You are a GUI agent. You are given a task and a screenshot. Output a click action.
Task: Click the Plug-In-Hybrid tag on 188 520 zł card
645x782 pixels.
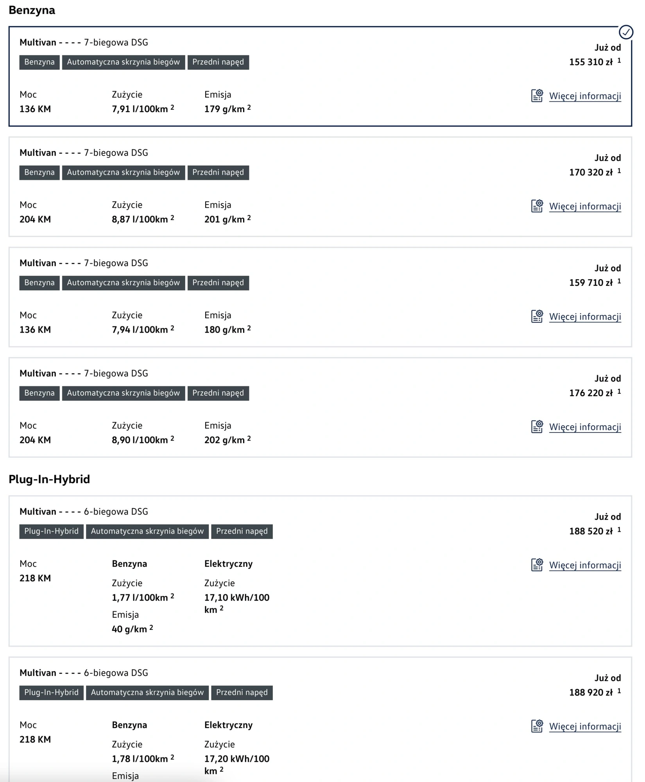click(52, 531)
